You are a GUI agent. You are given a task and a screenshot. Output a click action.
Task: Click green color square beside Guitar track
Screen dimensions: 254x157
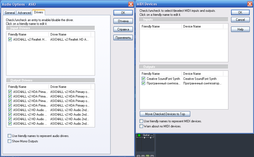[x=139, y=135]
